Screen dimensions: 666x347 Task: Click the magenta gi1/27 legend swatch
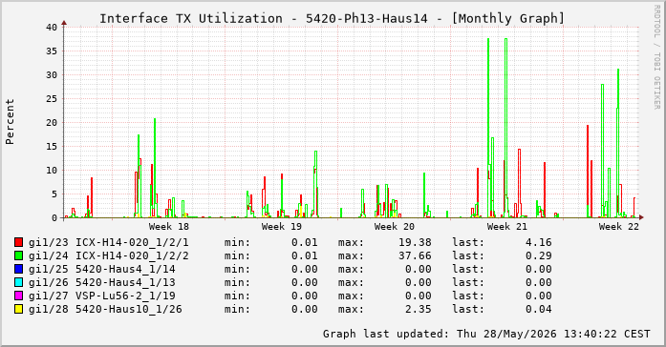18,296
